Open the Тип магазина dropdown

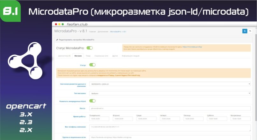pyautogui.click(x=170, y=94)
